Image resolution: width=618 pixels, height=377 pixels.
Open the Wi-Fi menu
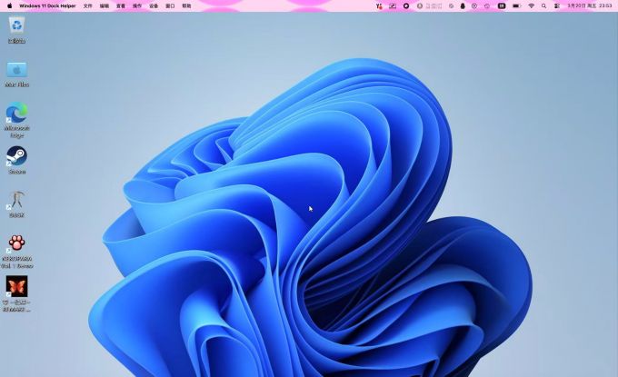532,6
